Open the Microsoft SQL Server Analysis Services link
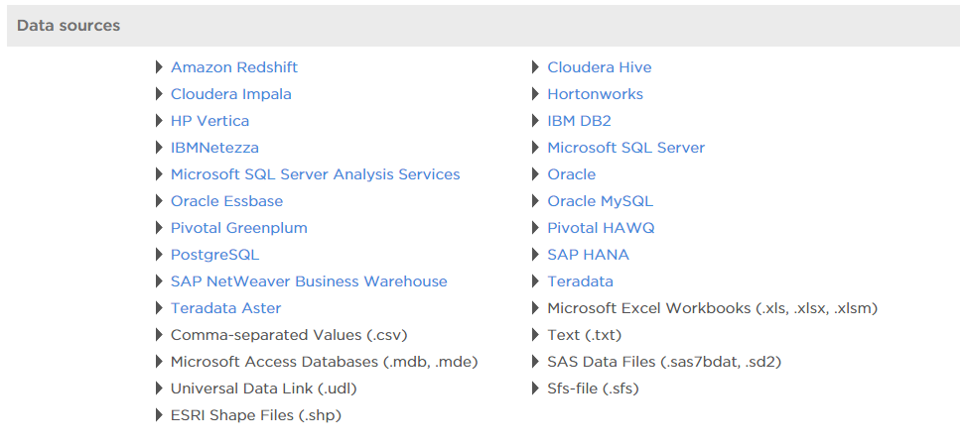 click(315, 174)
